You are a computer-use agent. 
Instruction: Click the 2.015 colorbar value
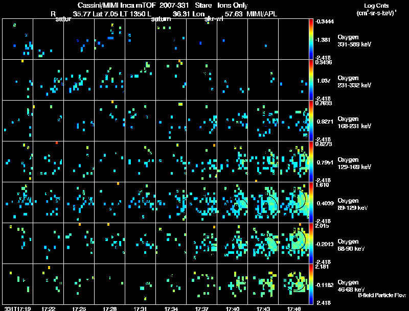pos(323,226)
